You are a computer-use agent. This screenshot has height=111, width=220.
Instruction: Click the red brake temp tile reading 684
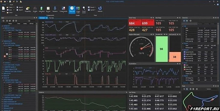[x=135, y=22]
